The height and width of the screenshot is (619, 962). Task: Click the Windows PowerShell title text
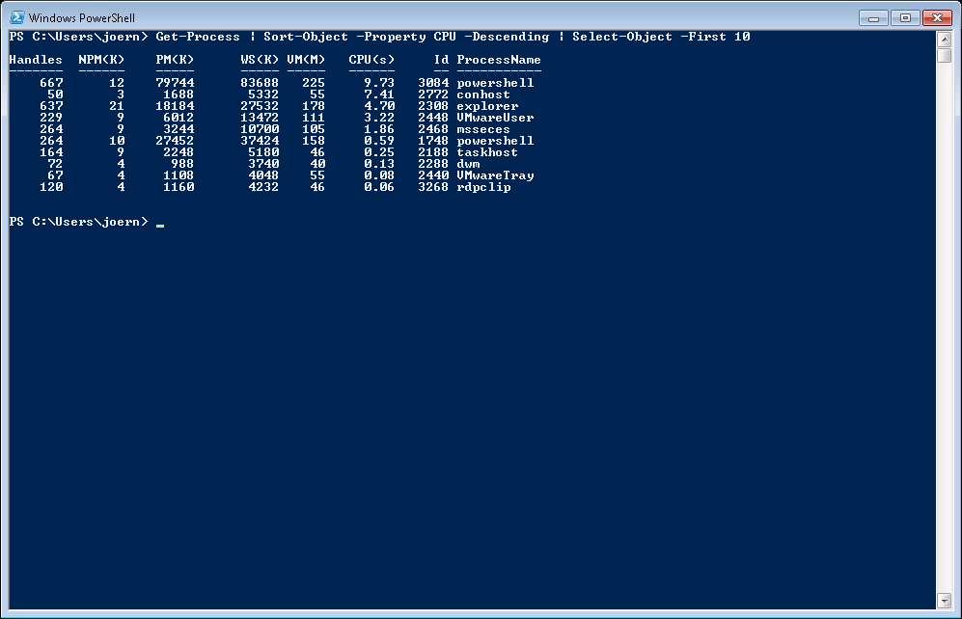82,17
